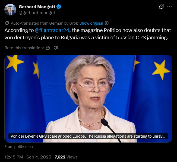
Task: Open the Grok explain-post icon at top right
Action: pyautogui.click(x=161, y=7)
